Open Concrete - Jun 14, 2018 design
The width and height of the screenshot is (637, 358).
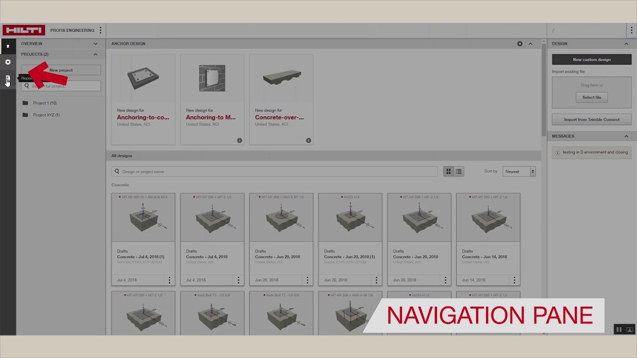[x=484, y=257]
